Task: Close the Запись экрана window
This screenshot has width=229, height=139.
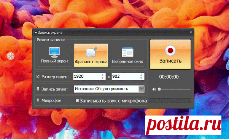Action: [191, 32]
